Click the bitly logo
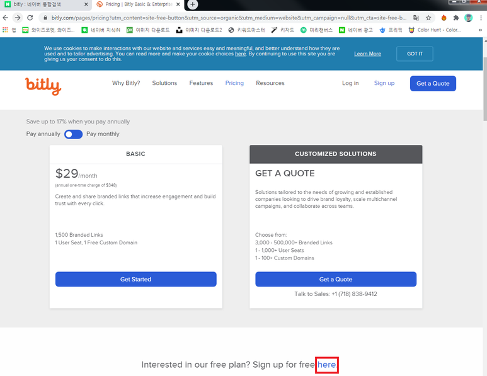Viewport: 487px width, 376px height. click(x=43, y=86)
